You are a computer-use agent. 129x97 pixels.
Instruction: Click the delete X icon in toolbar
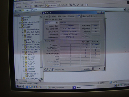coord(78,5)
